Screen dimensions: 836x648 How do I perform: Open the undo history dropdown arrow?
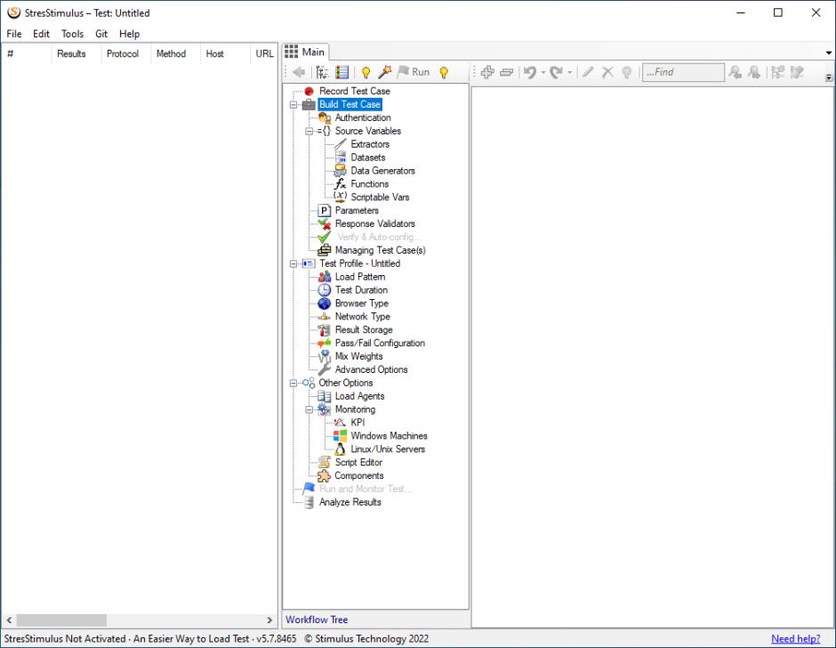pos(543,72)
